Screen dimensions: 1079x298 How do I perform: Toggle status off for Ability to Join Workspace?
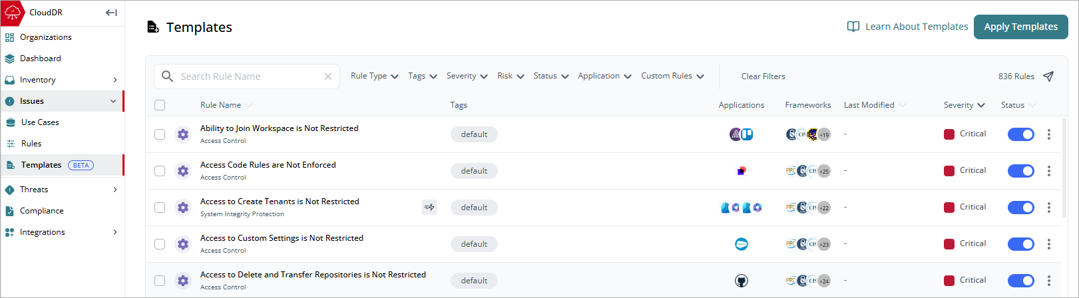[x=1020, y=134]
